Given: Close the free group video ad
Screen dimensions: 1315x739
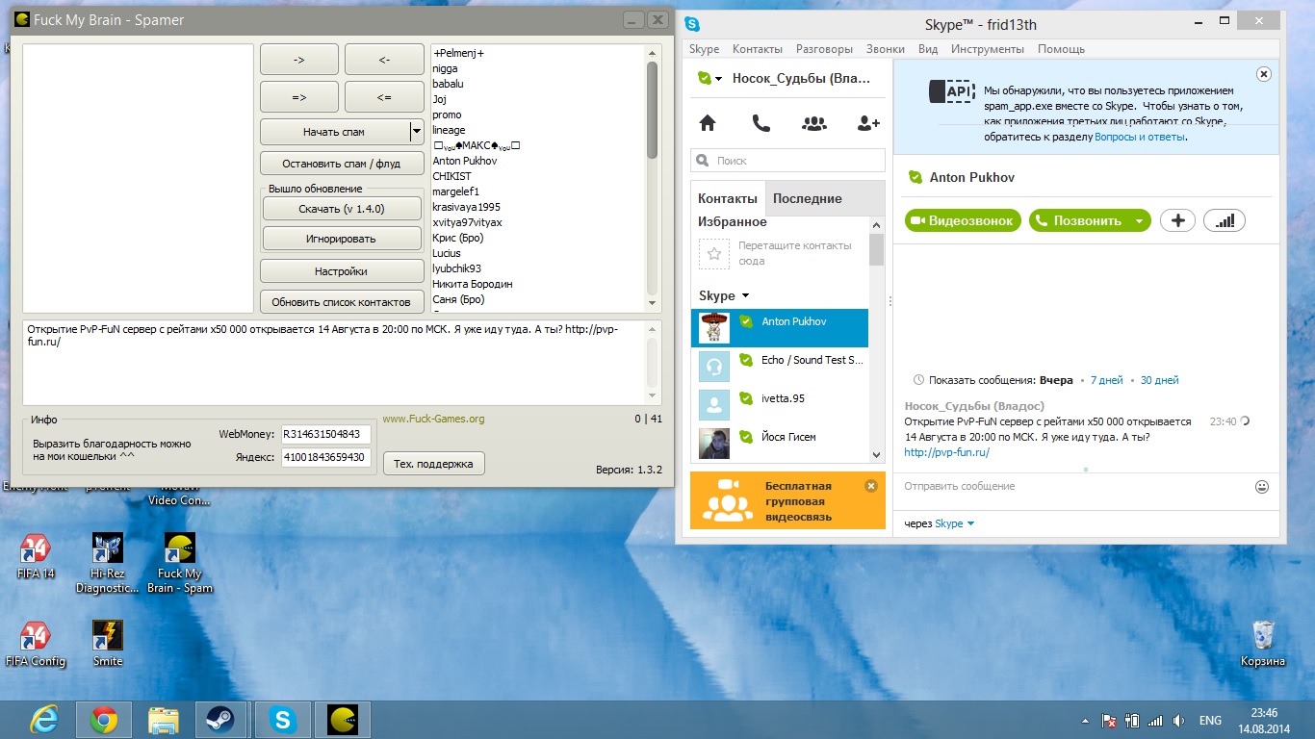Looking at the screenshot, I should [x=871, y=486].
